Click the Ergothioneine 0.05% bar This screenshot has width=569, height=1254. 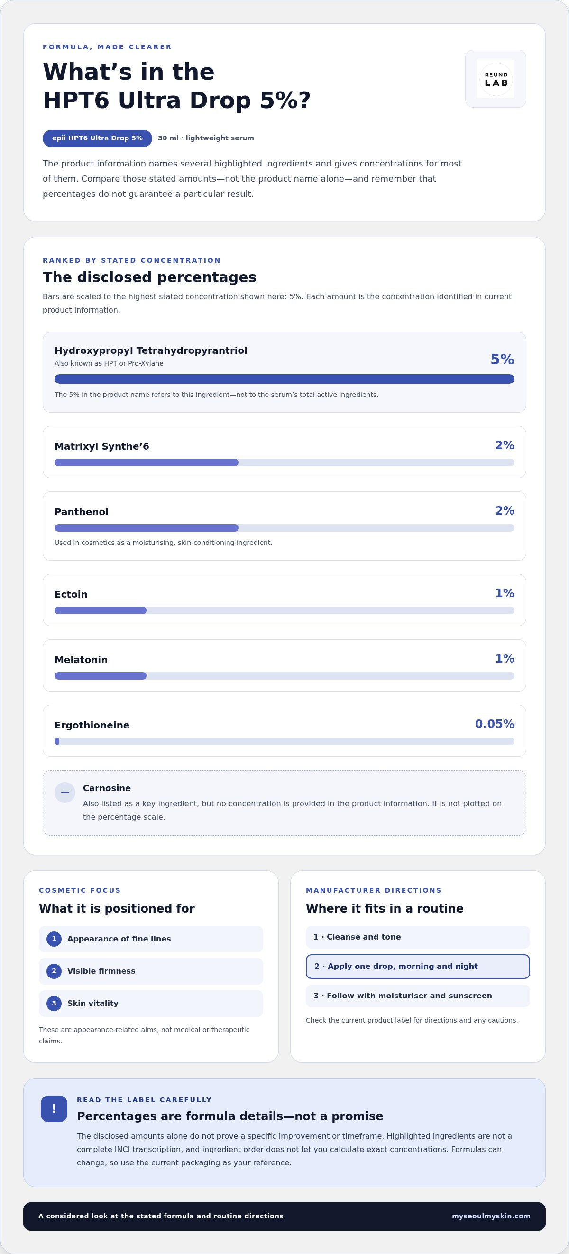[284, 741]
